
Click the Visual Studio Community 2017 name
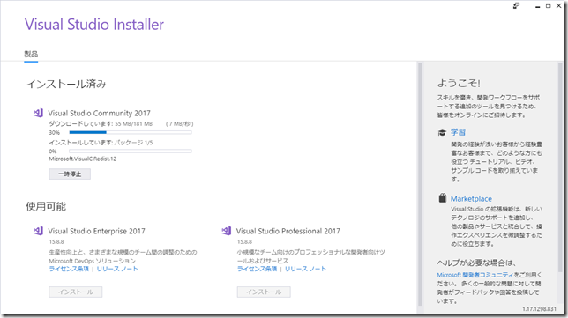[x=100, y=114]
